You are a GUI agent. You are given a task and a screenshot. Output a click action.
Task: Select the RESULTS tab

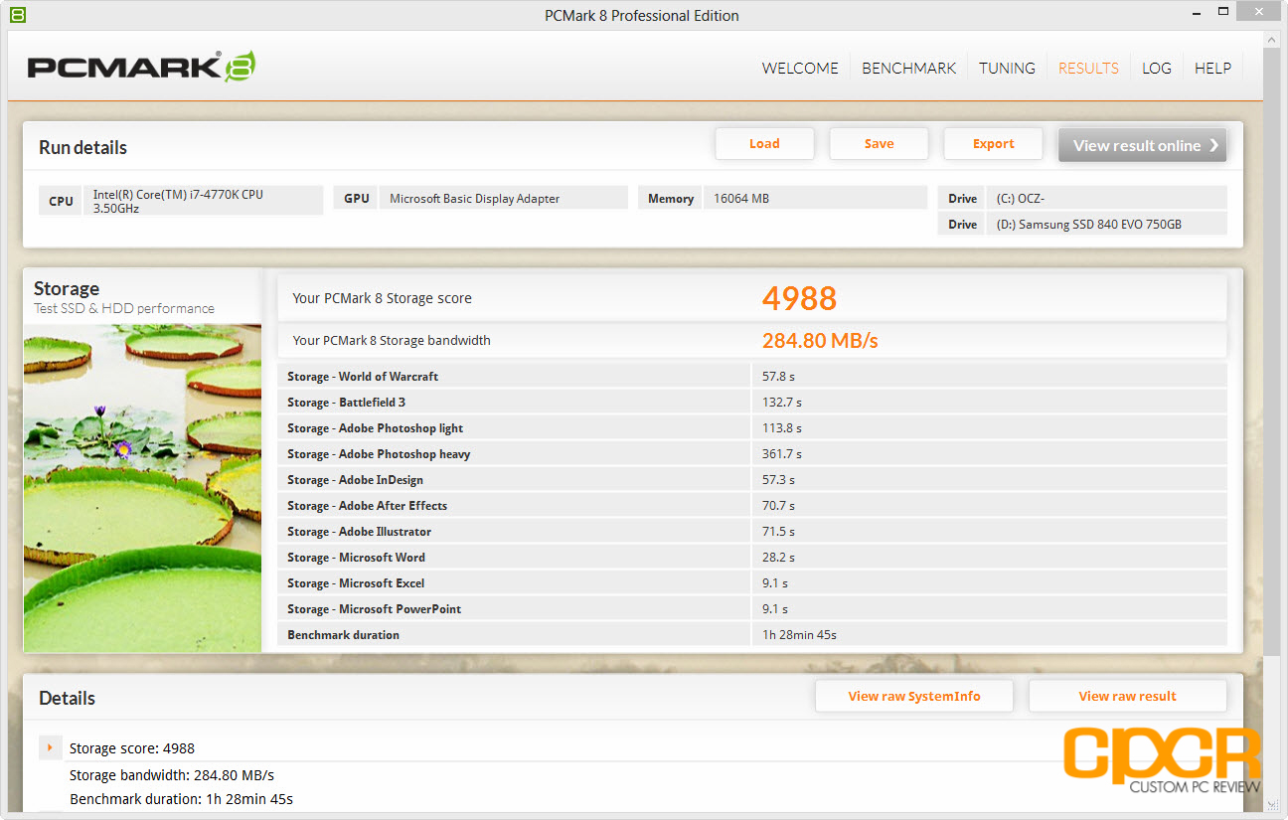tap(1088, 69)
